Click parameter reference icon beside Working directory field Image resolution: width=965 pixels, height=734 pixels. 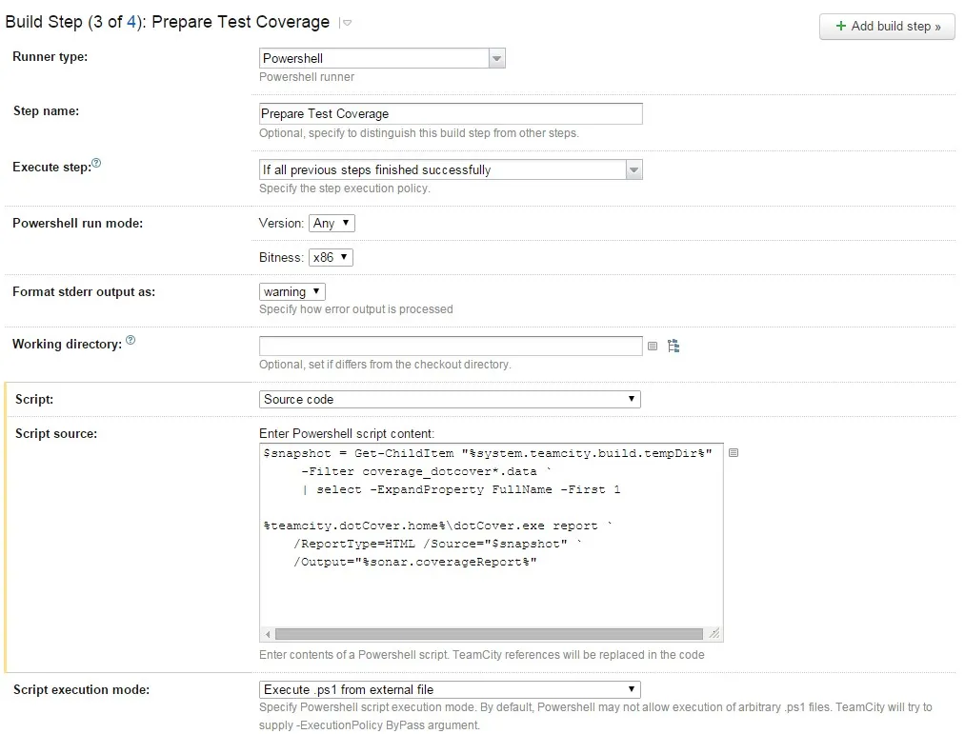tap(653, 347)
